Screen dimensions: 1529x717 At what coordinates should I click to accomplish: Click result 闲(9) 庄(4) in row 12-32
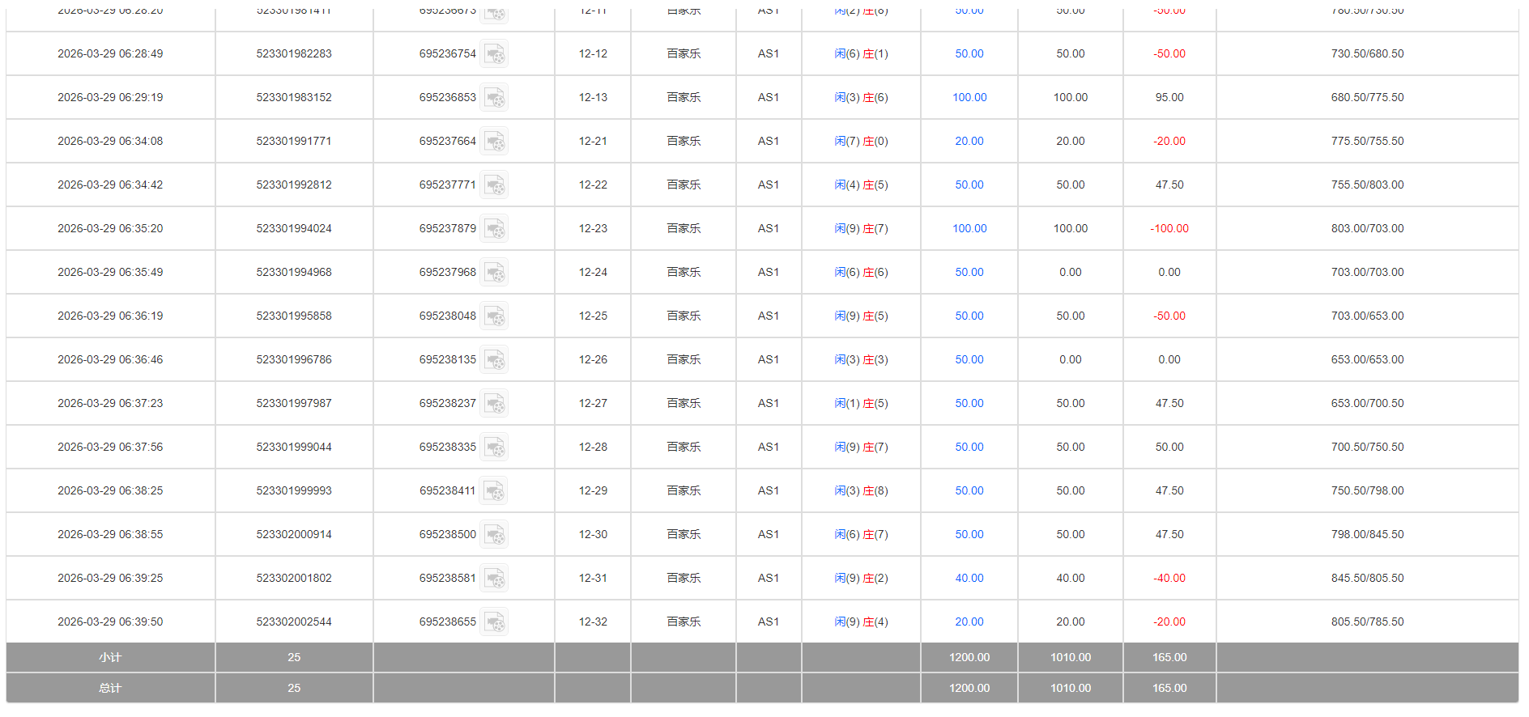[x=861, y=622]
